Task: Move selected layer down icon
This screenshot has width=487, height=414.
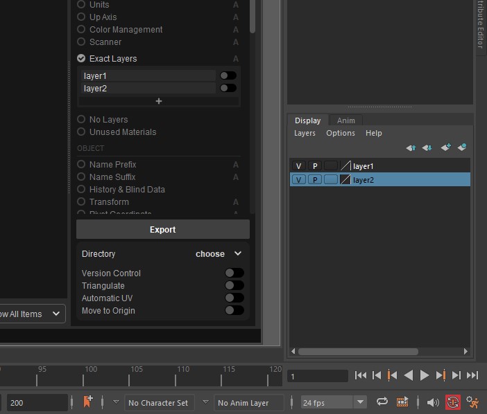Action: (427, 148)
